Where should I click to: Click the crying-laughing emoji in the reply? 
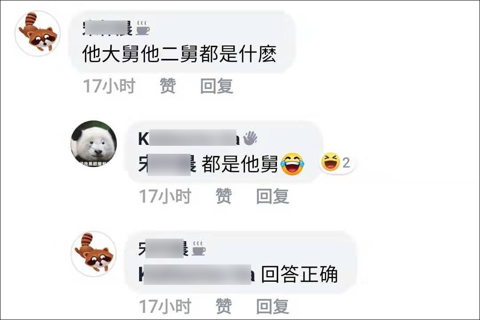tap(292, 164)
